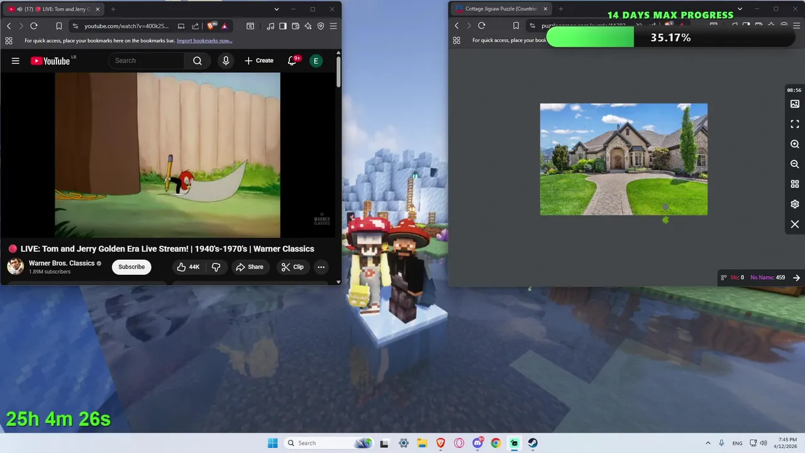Screen dimensions: 805x453
Task: Click YouTube search magnifier button
Action: [197, 60]
